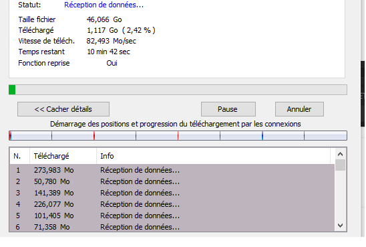Select connection row 5 with 101,405 Mo
The height and width of the screenshot is (247, 366).
(172, 216)
